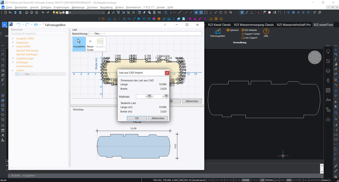Click the new drawing icon in BricsCAD toolbar
Screen dimensions: 339x182
click(6, 13)
